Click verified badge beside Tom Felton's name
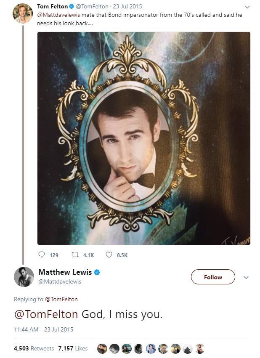260x358 pixels. coord(72,7)
